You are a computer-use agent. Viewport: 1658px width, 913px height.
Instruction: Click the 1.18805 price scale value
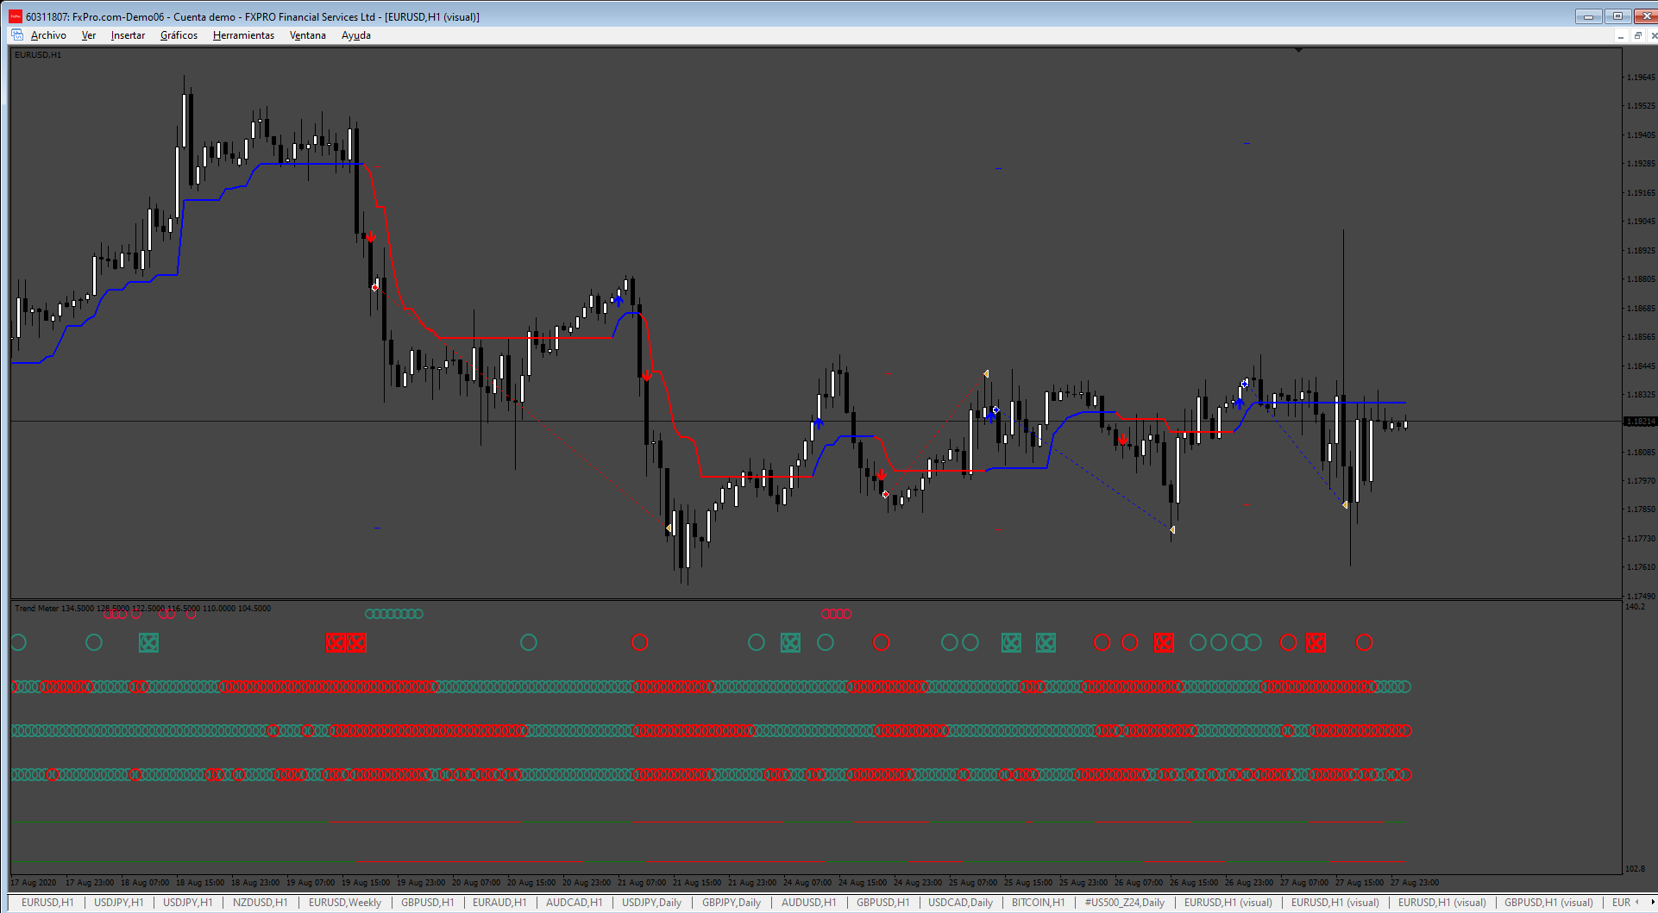1641,278
